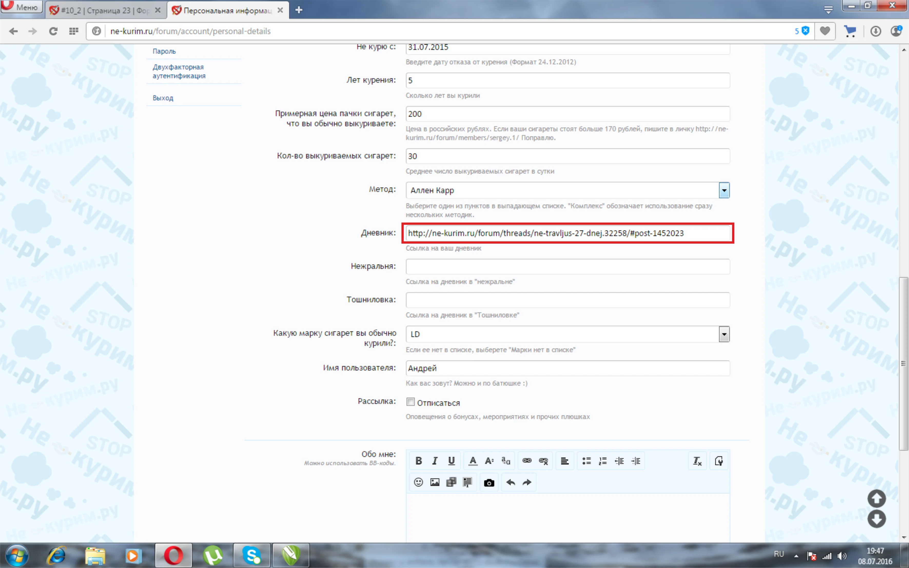Open the text color picker in the editor
This screenshot has height=568, width=909.
pyautogui.click(x=473, y=461)
